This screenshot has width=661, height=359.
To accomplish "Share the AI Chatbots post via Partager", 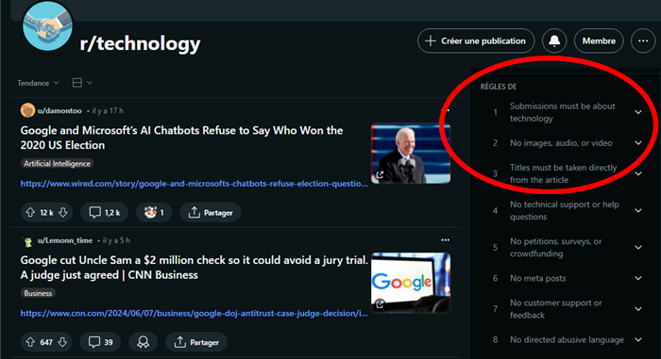I will pyautogui.click(x=211, y=213).
